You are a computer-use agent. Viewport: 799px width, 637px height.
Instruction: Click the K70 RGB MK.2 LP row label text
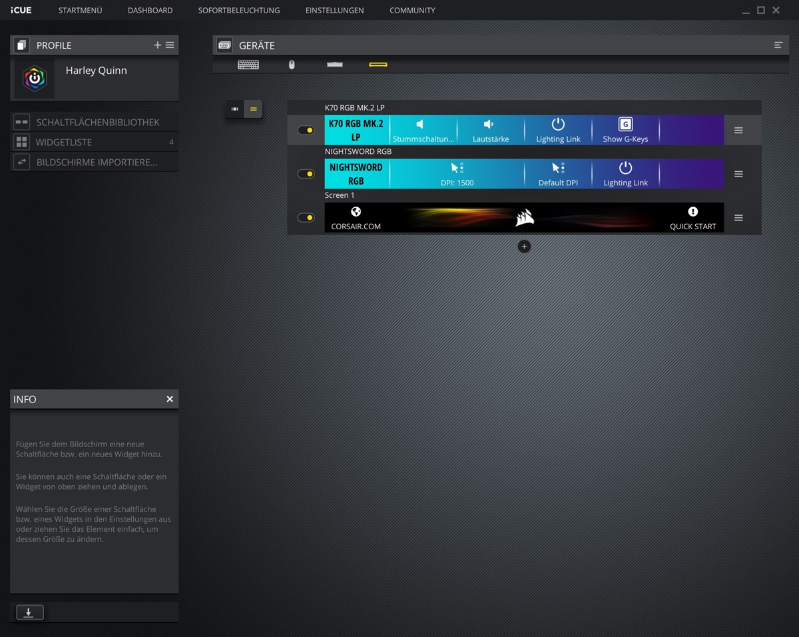coord(355,107)
